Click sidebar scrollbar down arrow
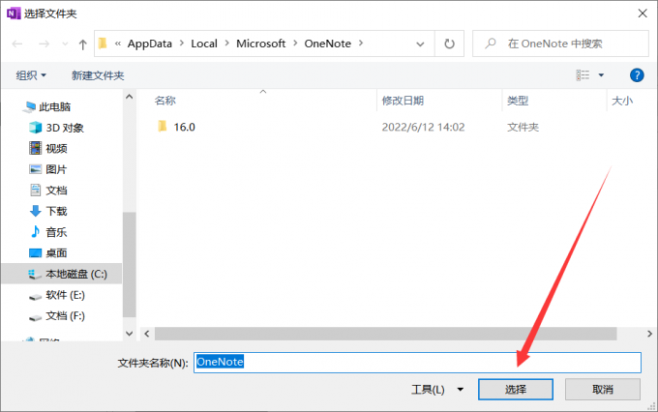Screen dimensions: 658x412 130,334
